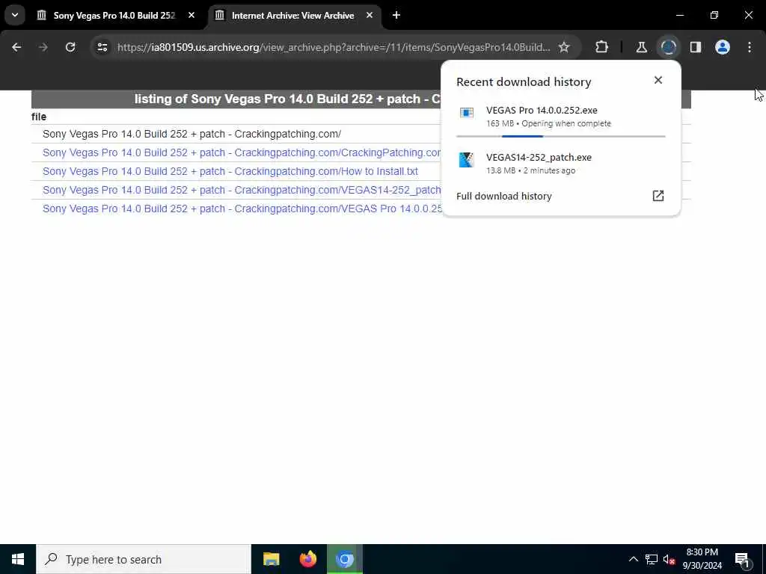The height and width of the screenshot is (574, 766).
Task: Switch to the Sony Vegas Pro 14.0 Build 252 tab
Action: click(x=114, y=15)
